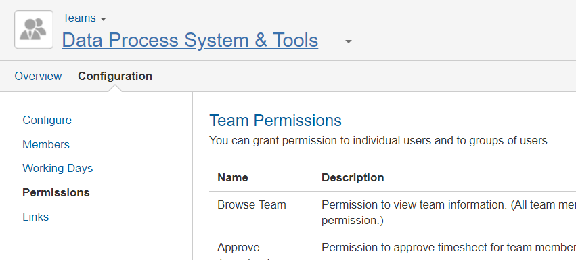Open the Teams dropdown menu
Image resolution: width=576 pixels, height=260 pixels.
pos(85,18)
